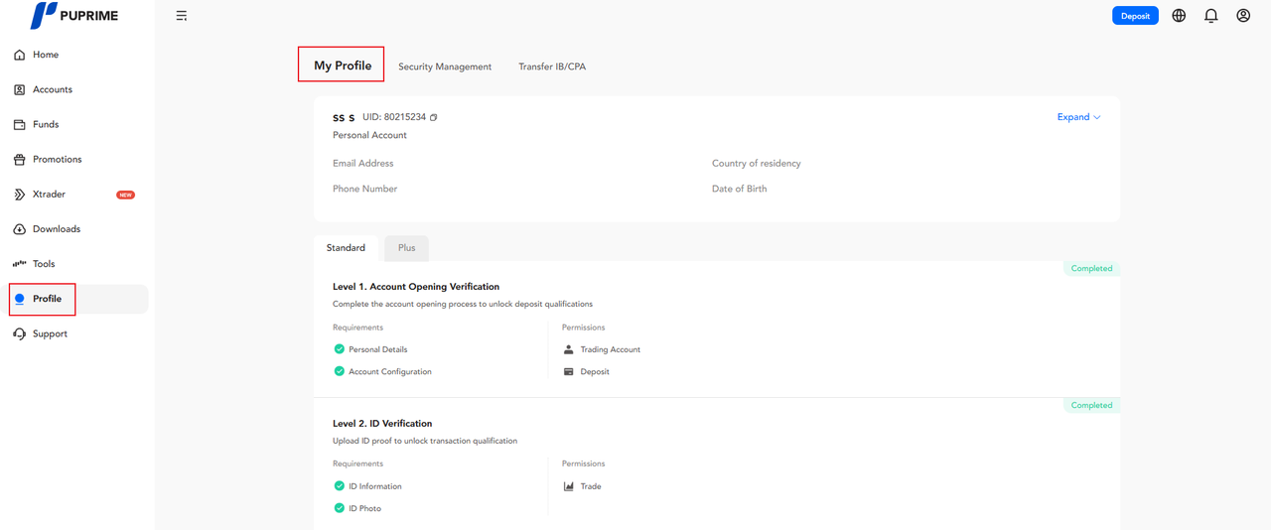The width and height of the screenshot is (1271, 530).
Task: Open Promotions in sidebar
Action: pos(57,160)
